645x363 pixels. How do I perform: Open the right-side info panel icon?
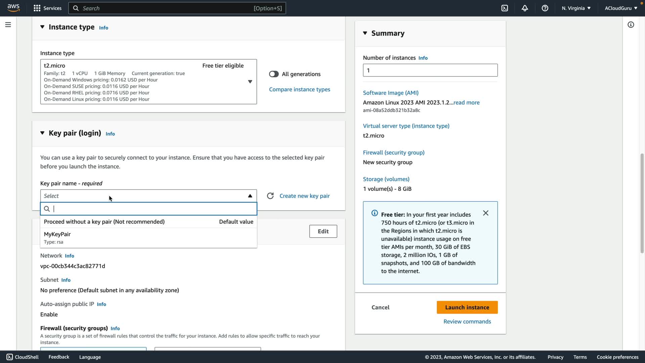point(631,25)
